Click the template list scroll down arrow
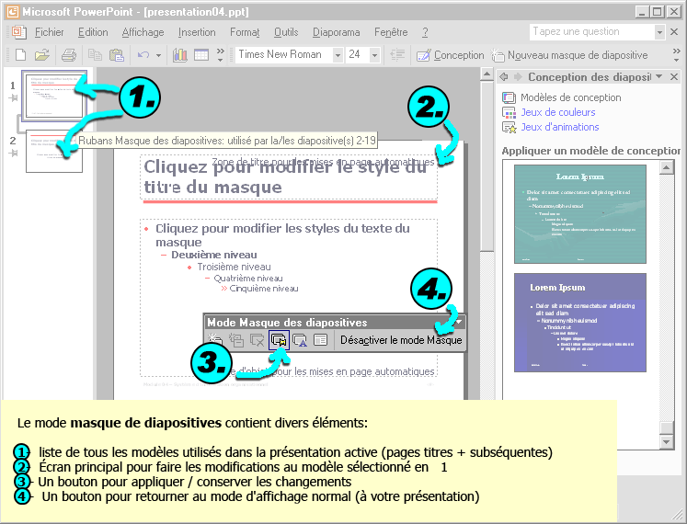 click(667, 441)
